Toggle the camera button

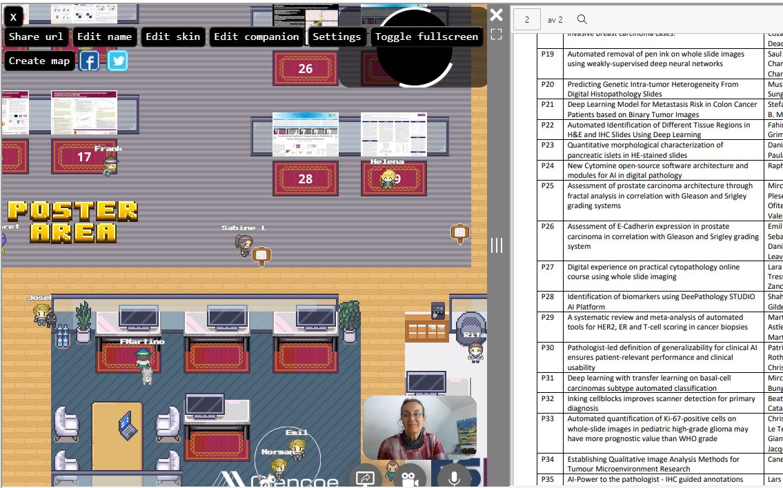click(410, 479)
